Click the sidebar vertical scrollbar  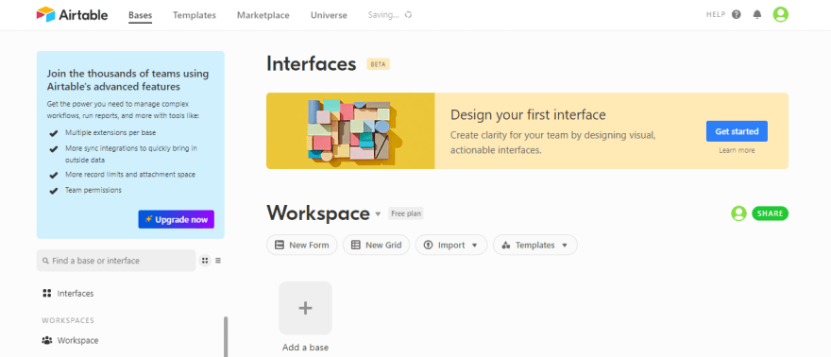click(226, 336)
